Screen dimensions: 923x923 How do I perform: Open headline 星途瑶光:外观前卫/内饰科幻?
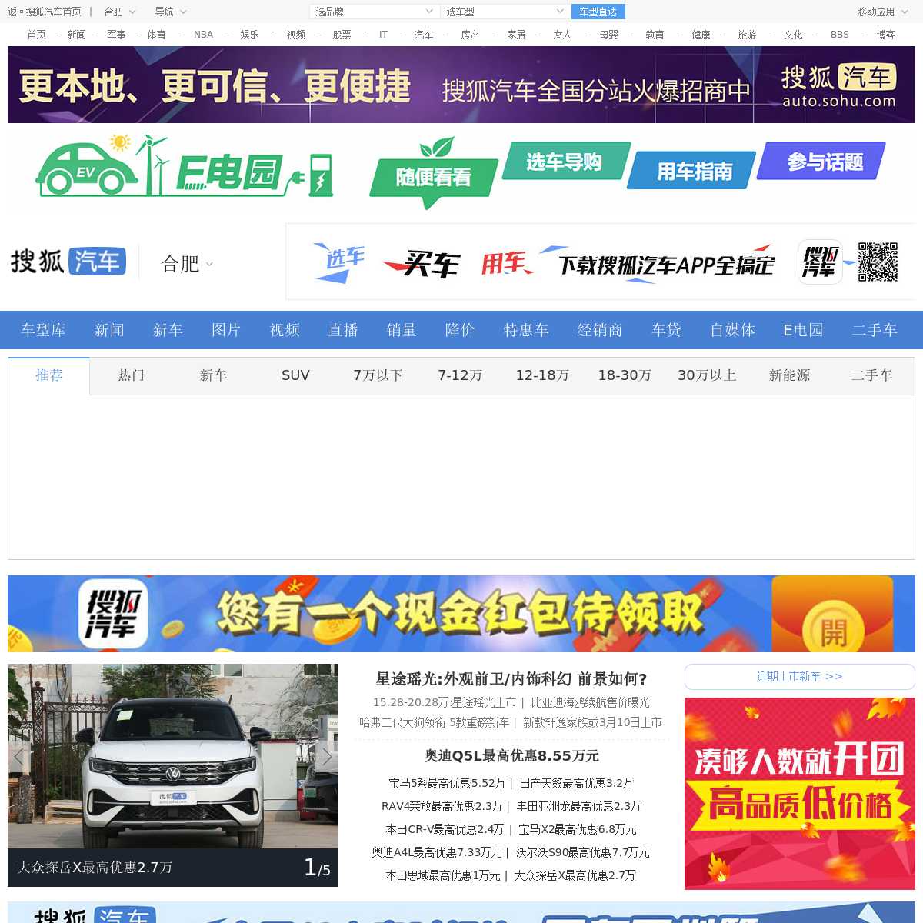coord(511,679)
